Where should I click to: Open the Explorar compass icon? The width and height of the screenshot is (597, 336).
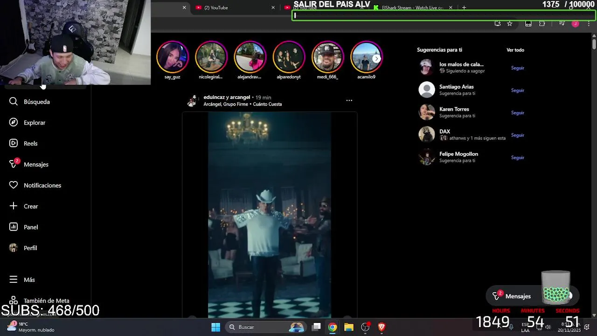click(14, 122)
